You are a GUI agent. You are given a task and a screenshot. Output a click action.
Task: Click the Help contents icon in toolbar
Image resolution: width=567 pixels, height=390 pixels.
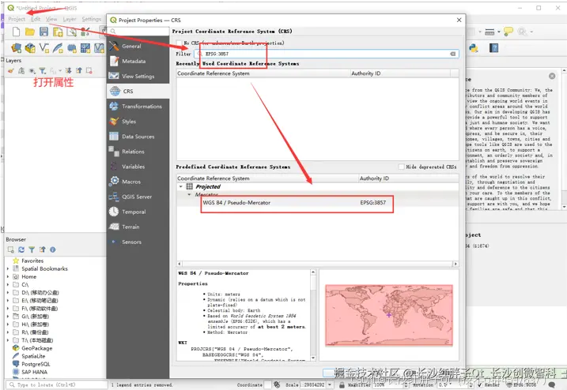coord(493,47)
